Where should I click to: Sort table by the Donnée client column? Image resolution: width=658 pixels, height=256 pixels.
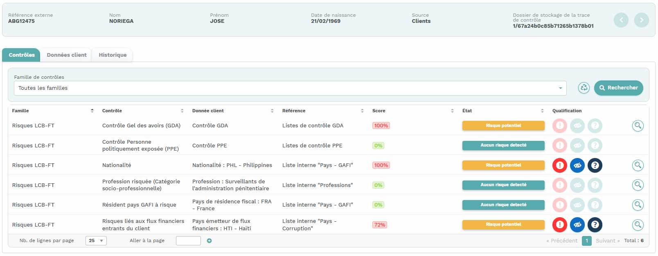click(x=233, y=111)
